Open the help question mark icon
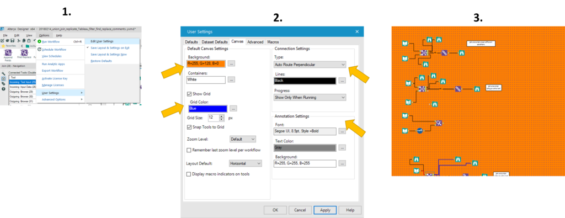The image size is (565, 218). click(x=3, y=89)
